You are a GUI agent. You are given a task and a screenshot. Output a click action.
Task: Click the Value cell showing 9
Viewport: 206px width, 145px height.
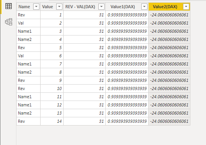(52, 80)
